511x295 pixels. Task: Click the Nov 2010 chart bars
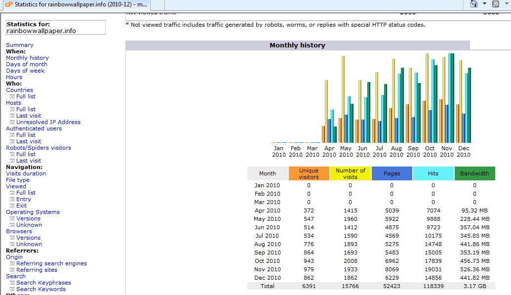click(447, 98)
